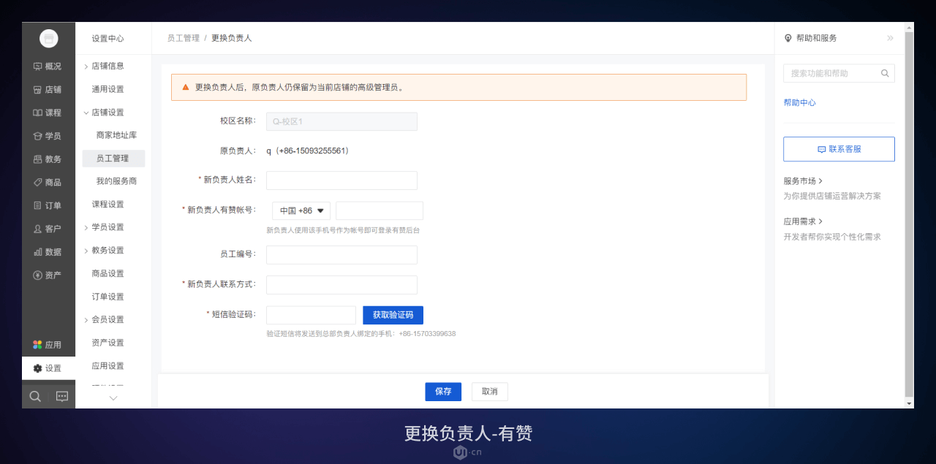Click the orange warning triangle icon
Screen dimensions: 936x464
pos(186,87)
